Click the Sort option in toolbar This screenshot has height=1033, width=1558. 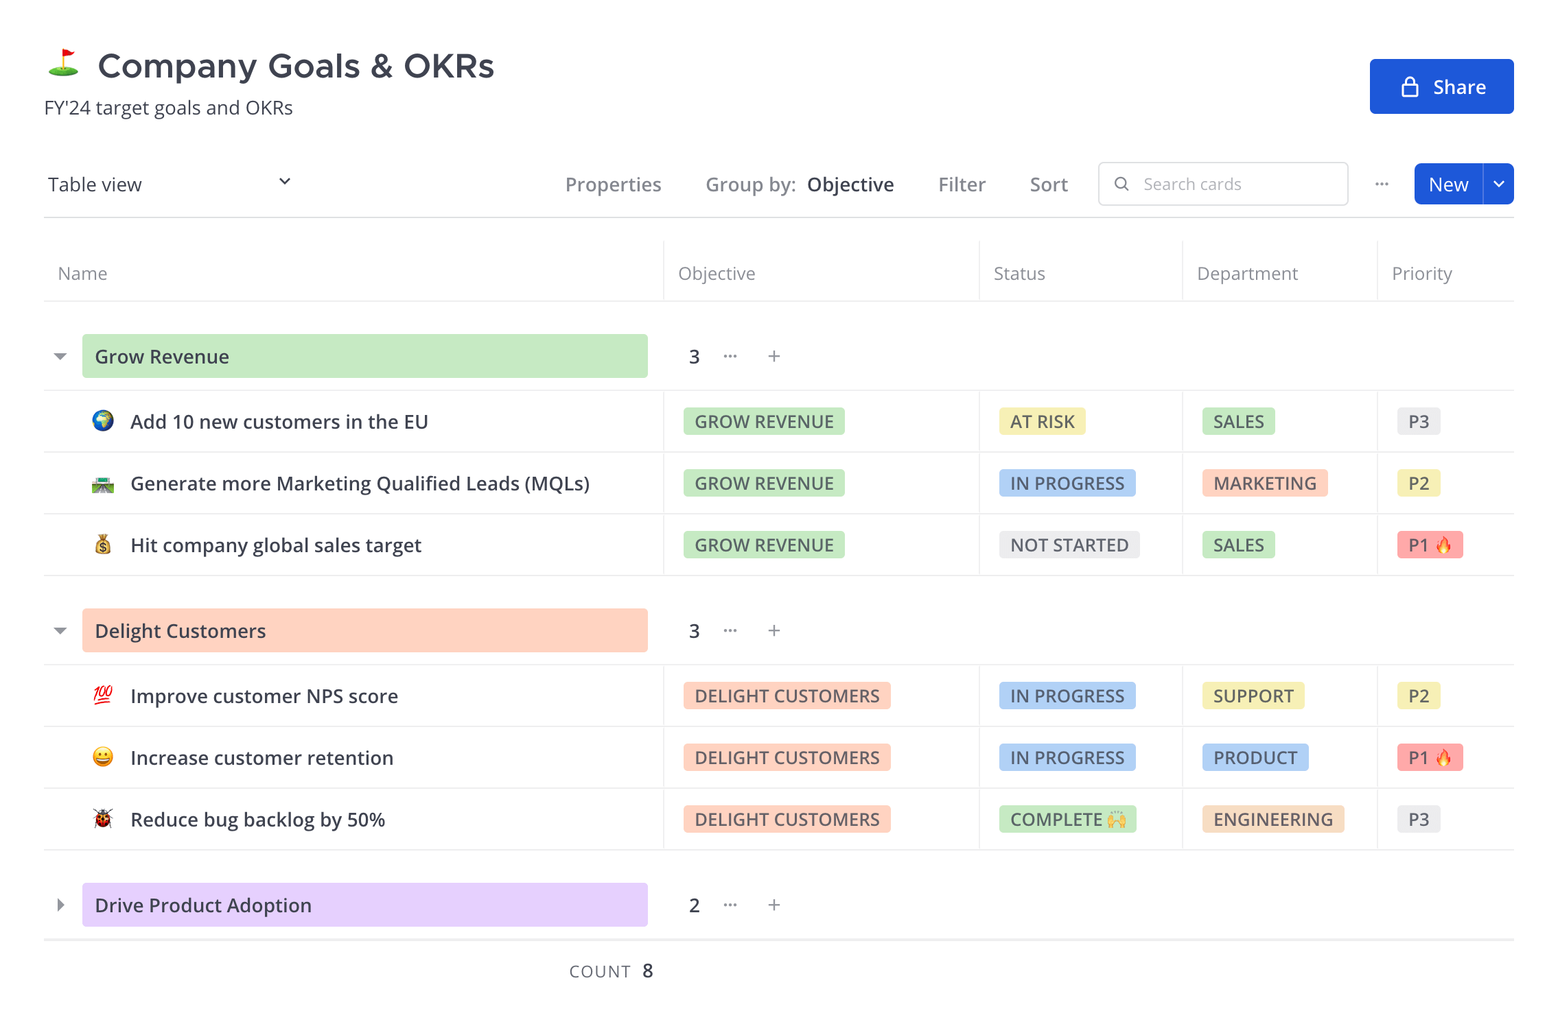(1048, 184)
